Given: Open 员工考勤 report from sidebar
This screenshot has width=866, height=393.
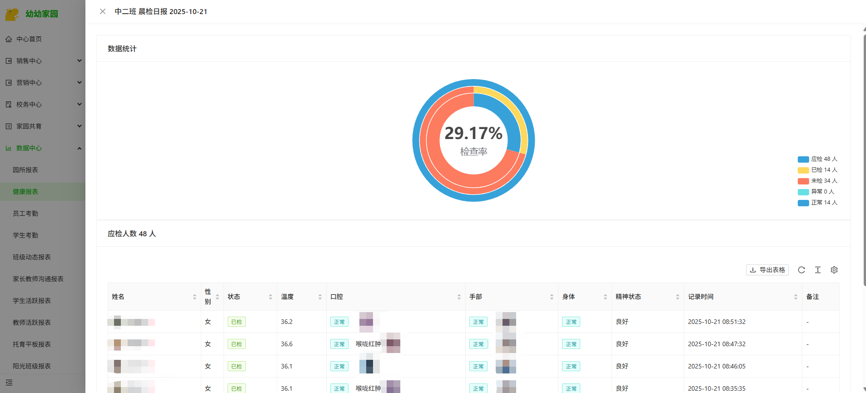Looking at the screenshot, I should coord(25,214).
